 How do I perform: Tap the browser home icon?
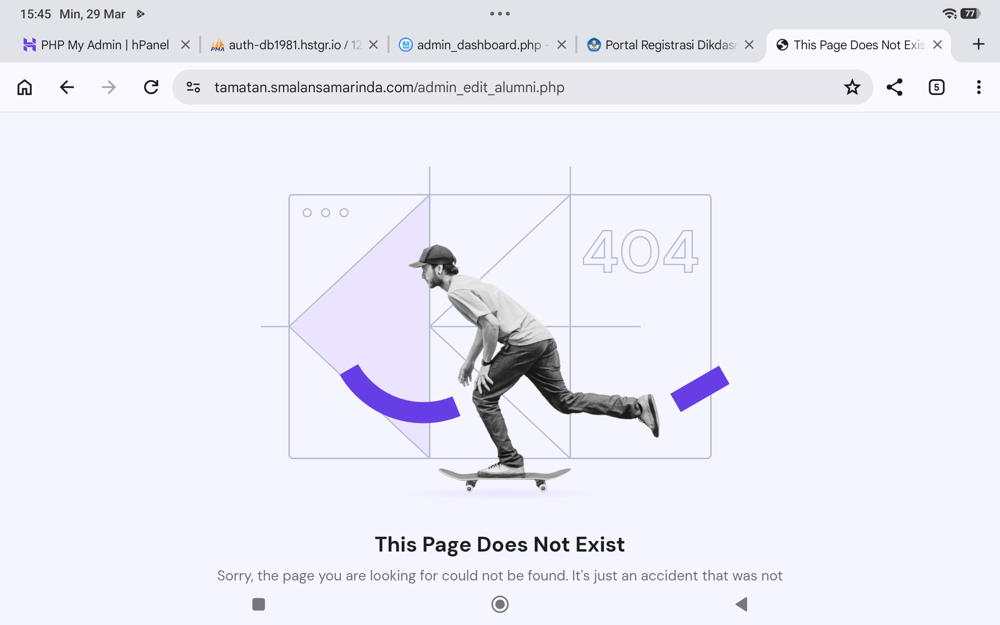(x=25, y=87)
